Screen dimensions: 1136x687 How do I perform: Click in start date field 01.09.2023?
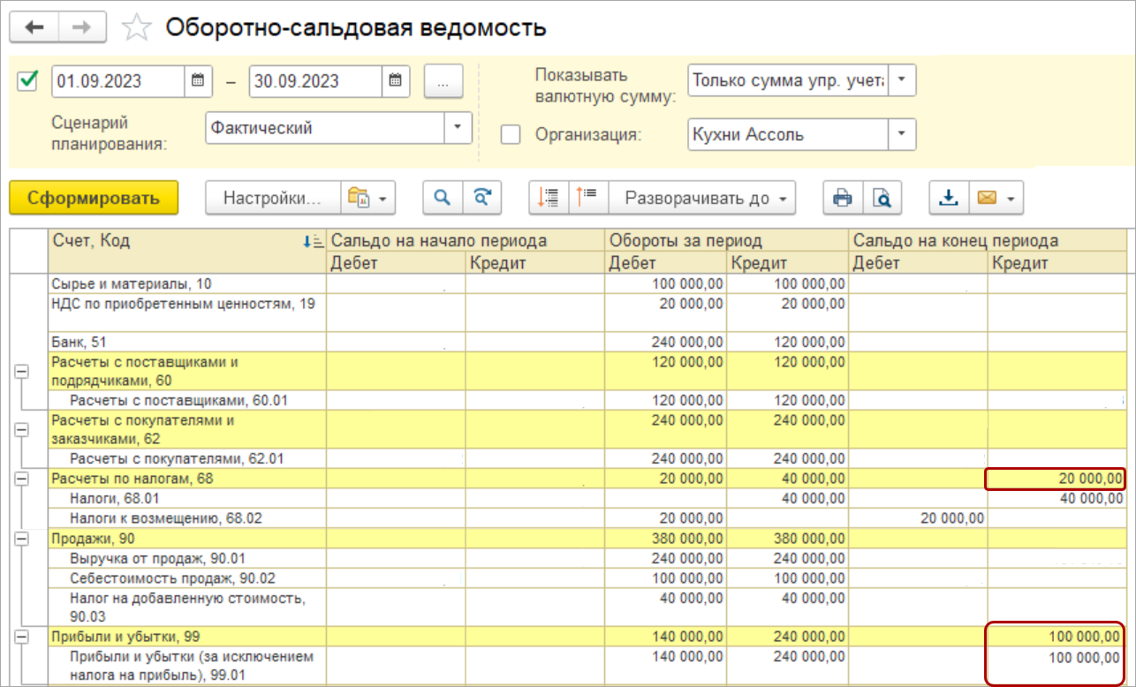[118, 80]
